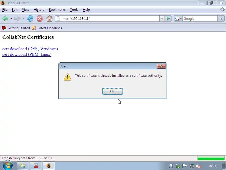Screen dimensions: 226x170
Task: Open the search engine selector dropdown arrow
Action: [181, 19]
